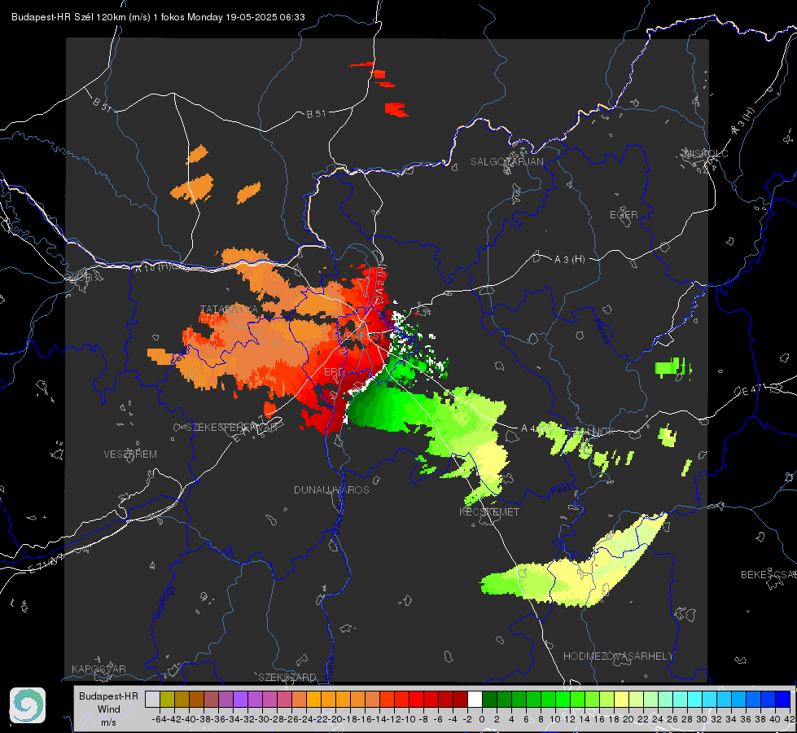Screen dimensions: 797x733
Task: Click the KECSKEMET city label
Action: point(489,511)
